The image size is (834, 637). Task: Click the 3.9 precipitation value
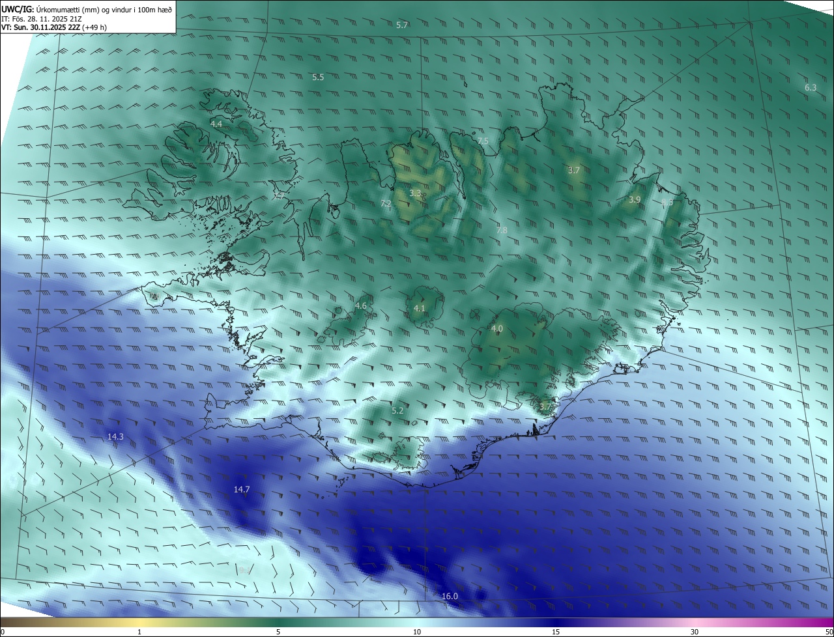[x=635, y=199]
